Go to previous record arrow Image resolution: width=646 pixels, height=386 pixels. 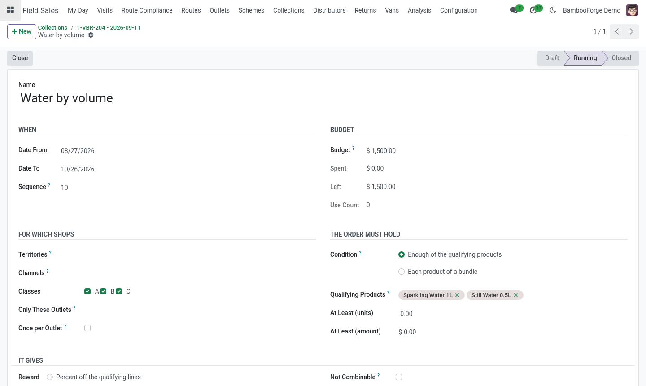click(617, 31)
